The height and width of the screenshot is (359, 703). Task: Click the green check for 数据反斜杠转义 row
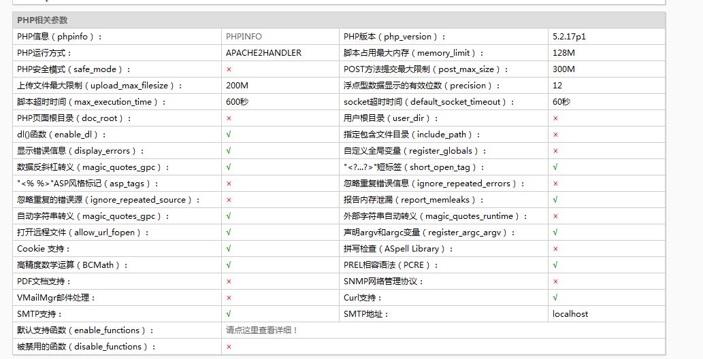point(229,167)
